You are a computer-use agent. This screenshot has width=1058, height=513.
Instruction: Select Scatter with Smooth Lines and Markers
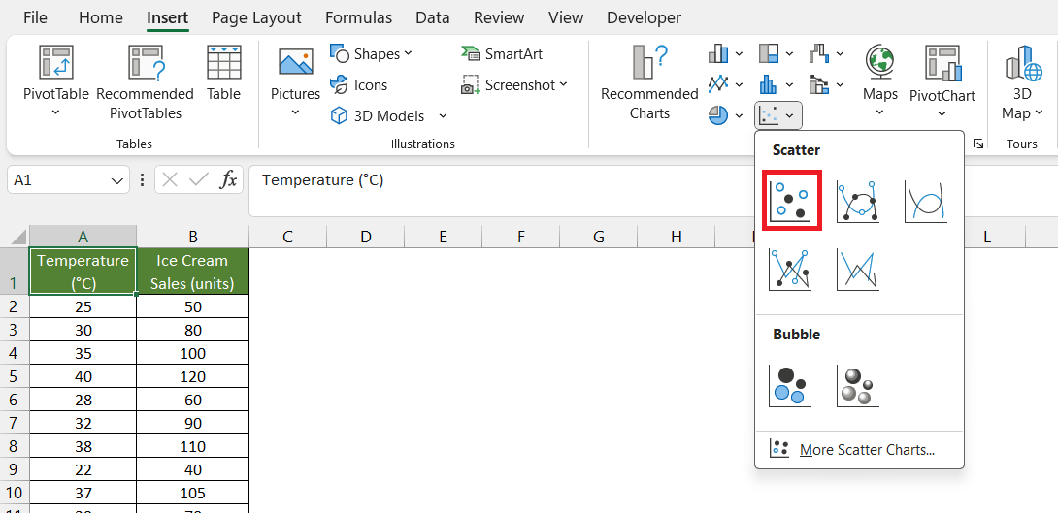coord(858,202)
